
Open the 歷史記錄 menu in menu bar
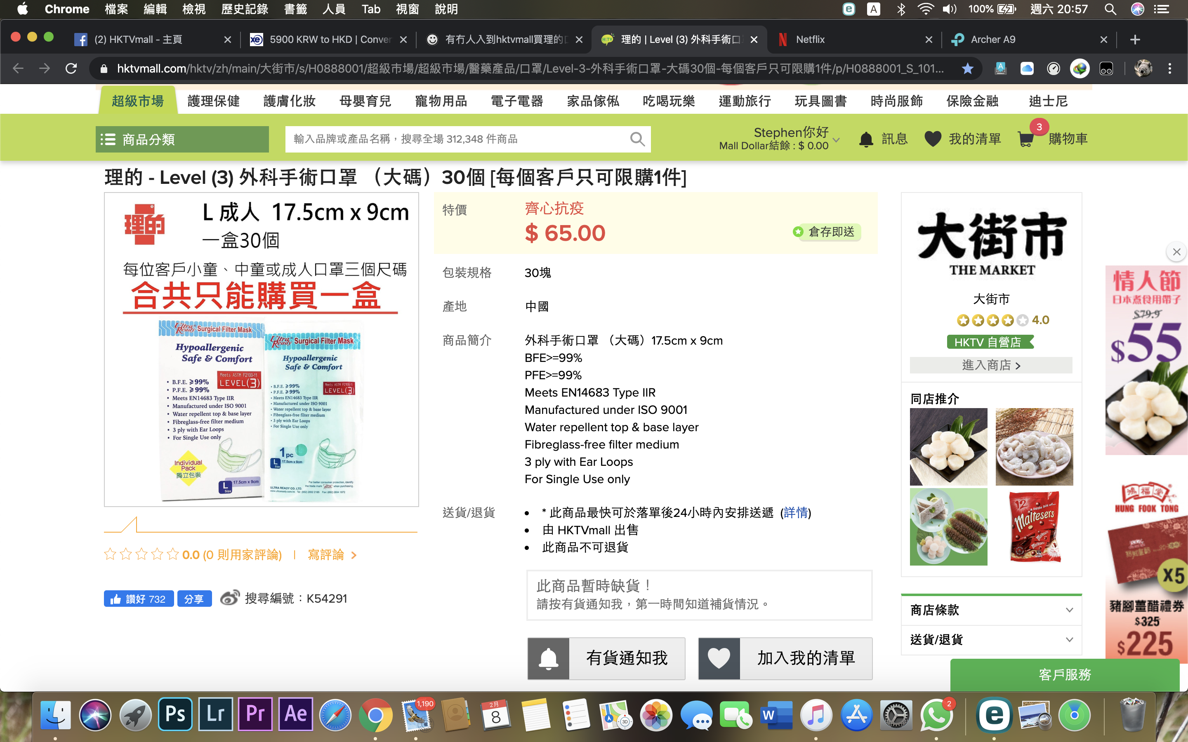click(x=245, y=9)
